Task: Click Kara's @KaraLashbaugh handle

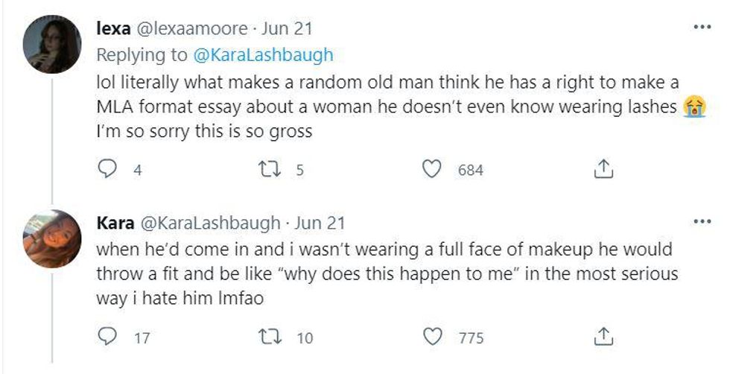Action: (x=210, y=223)
